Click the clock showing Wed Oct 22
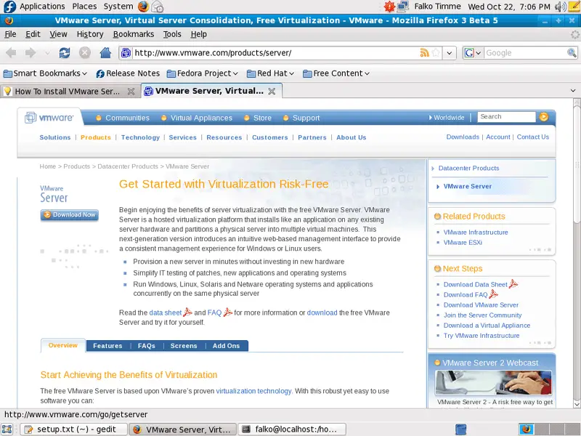581x436 pixels. (x=509, y=7)
